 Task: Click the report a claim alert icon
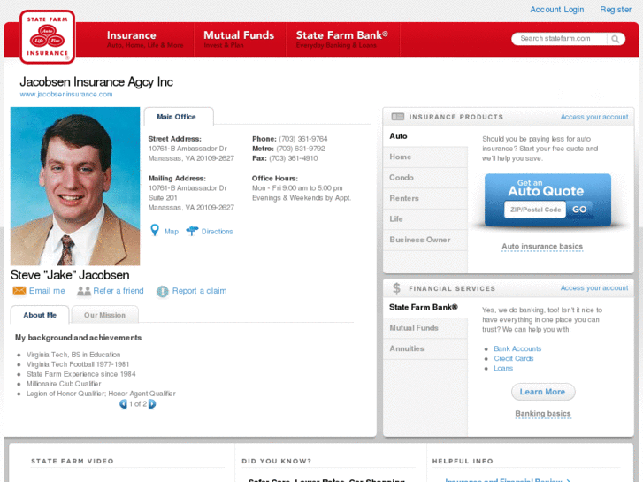163,291
